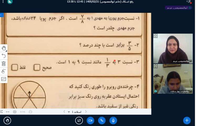Open the three-dot options menu
The image size is (197, 126).
pos(3,2)
